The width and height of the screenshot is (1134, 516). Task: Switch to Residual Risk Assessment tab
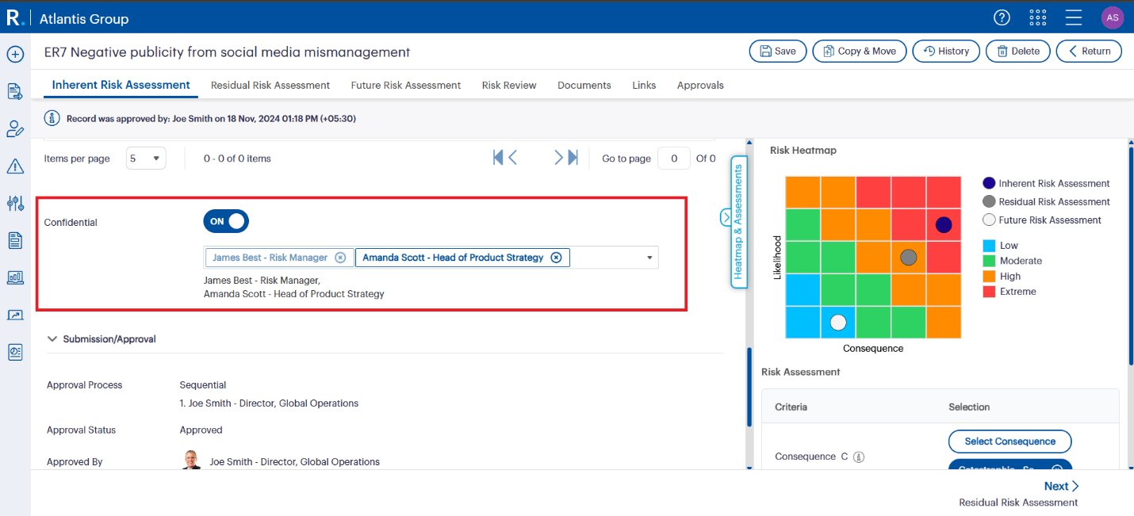(x=270, y=85)
